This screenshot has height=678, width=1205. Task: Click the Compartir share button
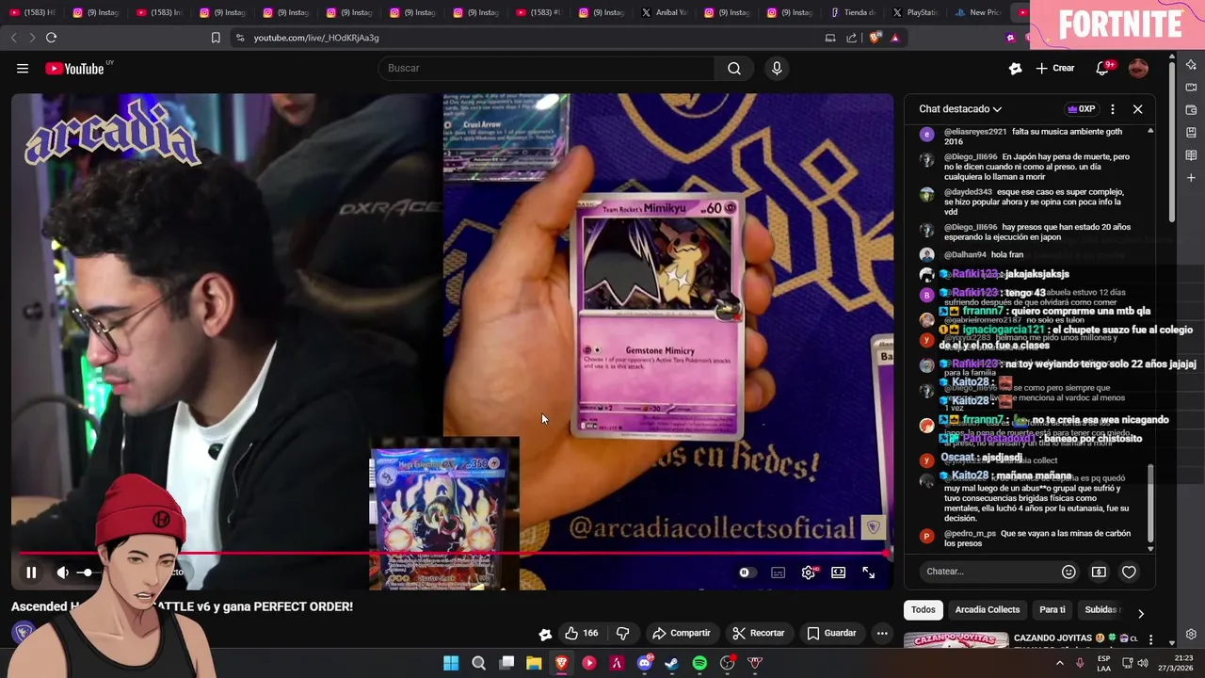point(681,633)
